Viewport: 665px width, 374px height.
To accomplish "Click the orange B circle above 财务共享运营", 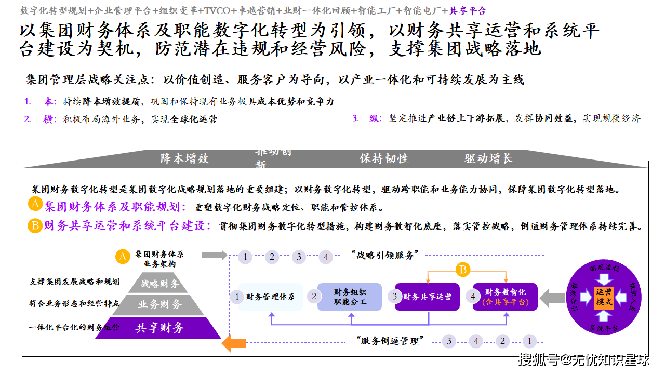I will (x=462, y=269).
